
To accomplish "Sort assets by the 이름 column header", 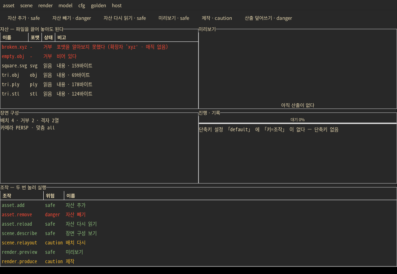I will [x=14, y=37].
